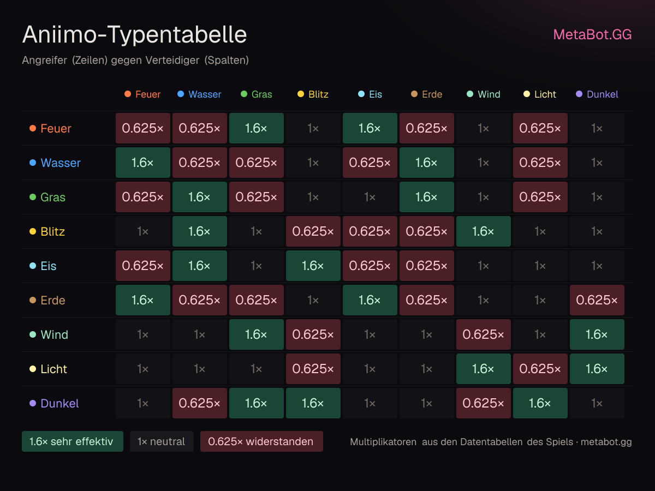This screenshot has width=655, height=491.
Task: Click the 0.625× cell for Feuer against Licht
Action: 540,128
